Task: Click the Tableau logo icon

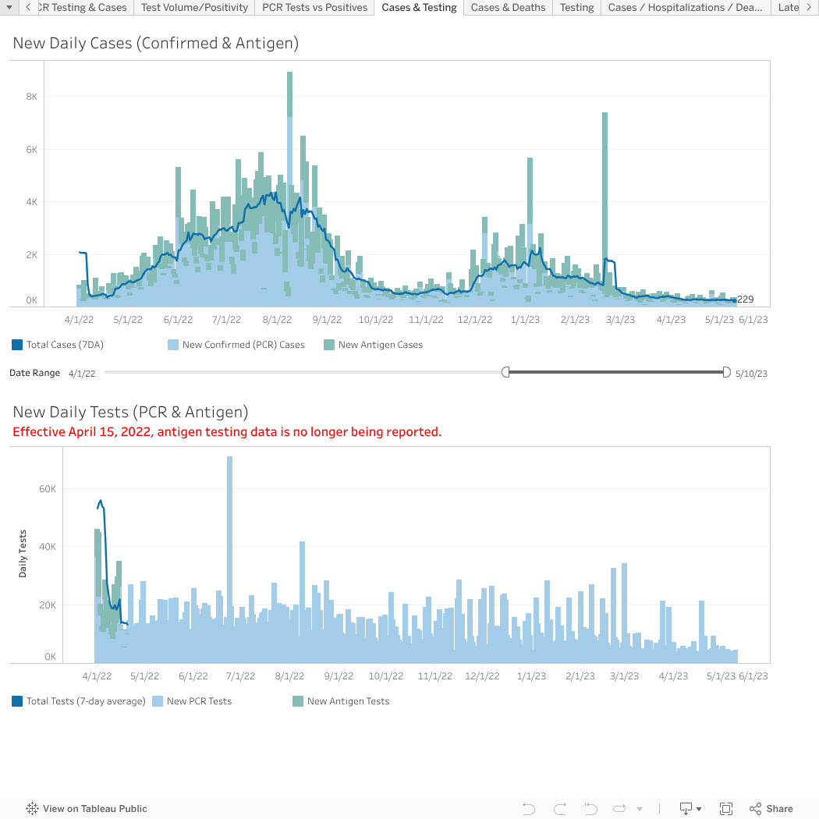Action: [33, 809]
